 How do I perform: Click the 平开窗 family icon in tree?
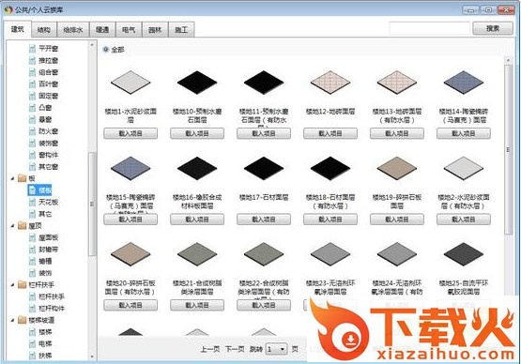(x=32, y=49)
